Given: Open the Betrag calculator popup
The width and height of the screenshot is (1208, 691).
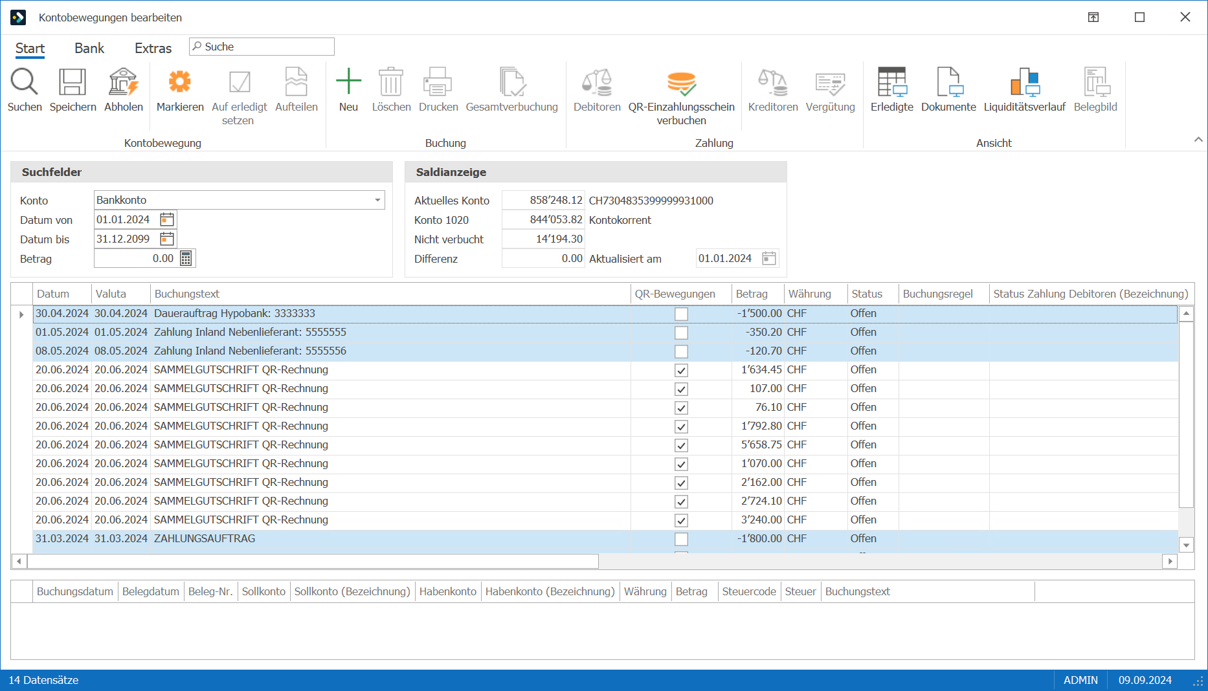Looking at the screenshot, I should [186, 258].
